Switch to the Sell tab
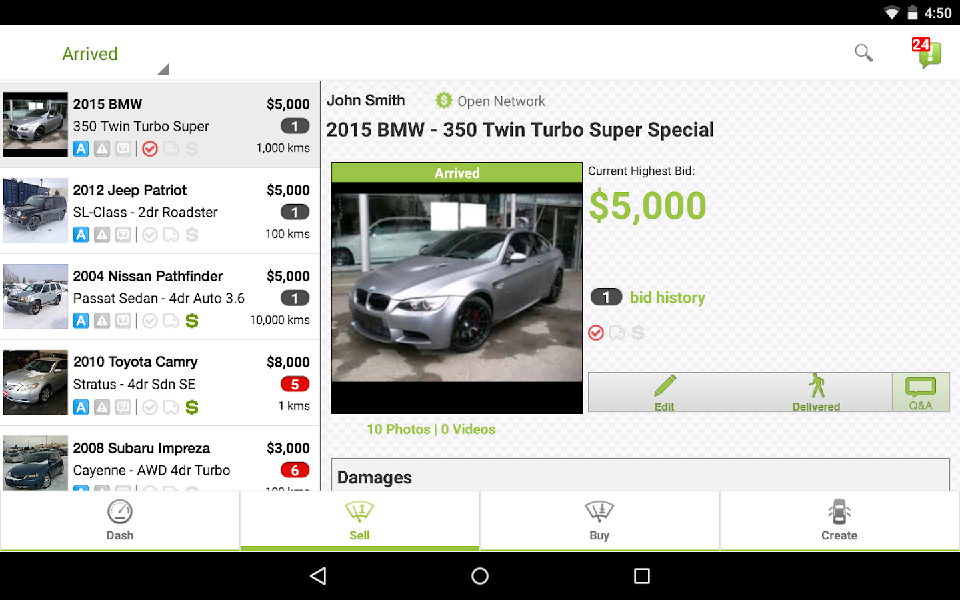The image size is (960, 600). pos(359,521)
